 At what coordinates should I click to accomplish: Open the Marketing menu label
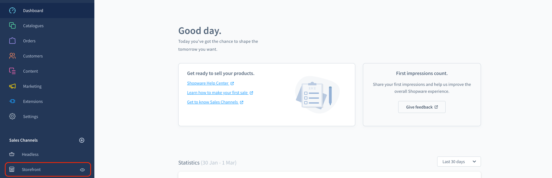[32, 86]
